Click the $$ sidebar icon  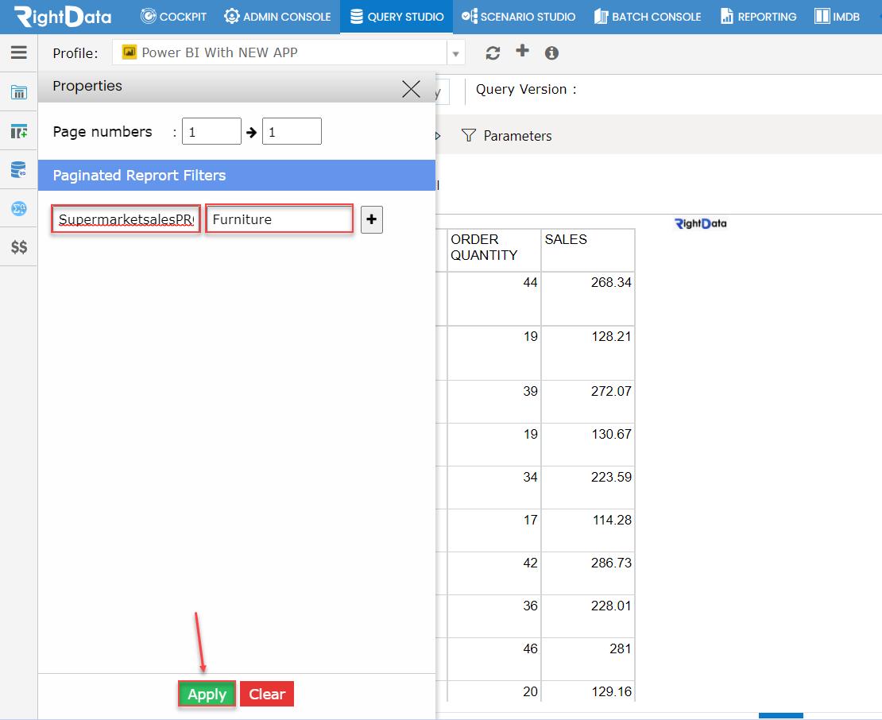point(18,246)
